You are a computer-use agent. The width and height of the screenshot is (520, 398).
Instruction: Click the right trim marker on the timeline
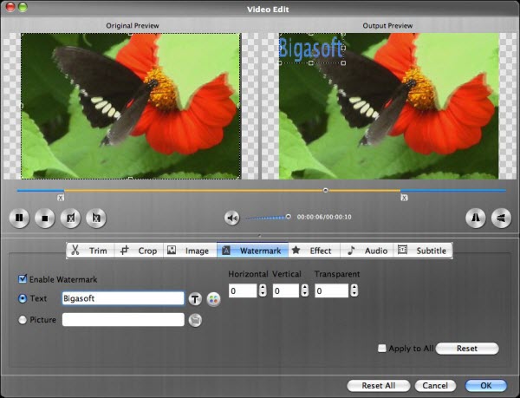click(404, 198)
